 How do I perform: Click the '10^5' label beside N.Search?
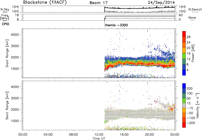(x=182, y=7)
